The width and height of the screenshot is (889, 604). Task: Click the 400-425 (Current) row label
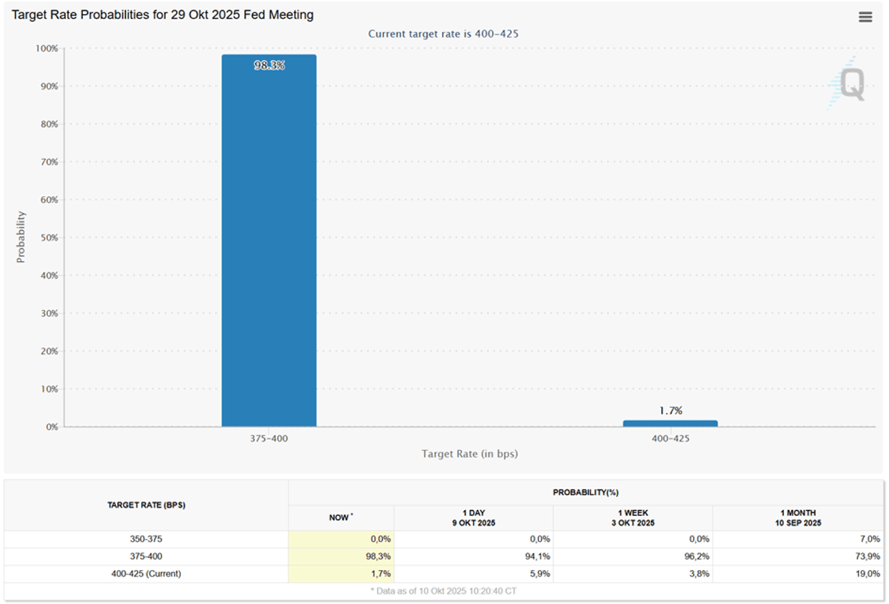146,574
